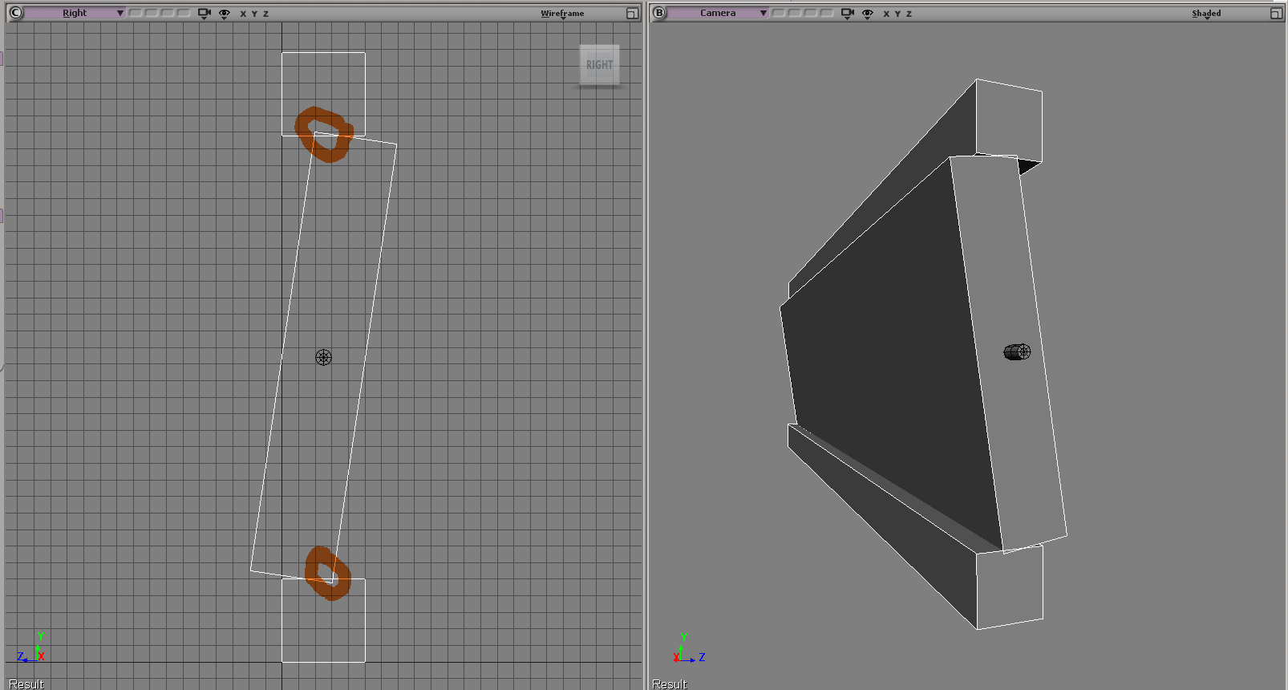Select the null object in Camera viewport
Screen dimensions: 1288x690
pyautogui.click(x=1018, y=351)
